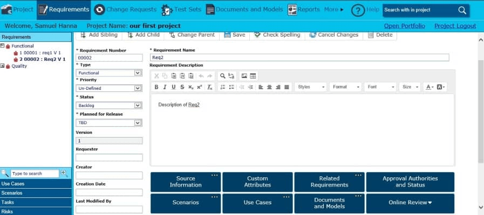Image resolution: width=484 pixels, height=215 pixels.
Task: Center the description text
Action: (269, 87)
